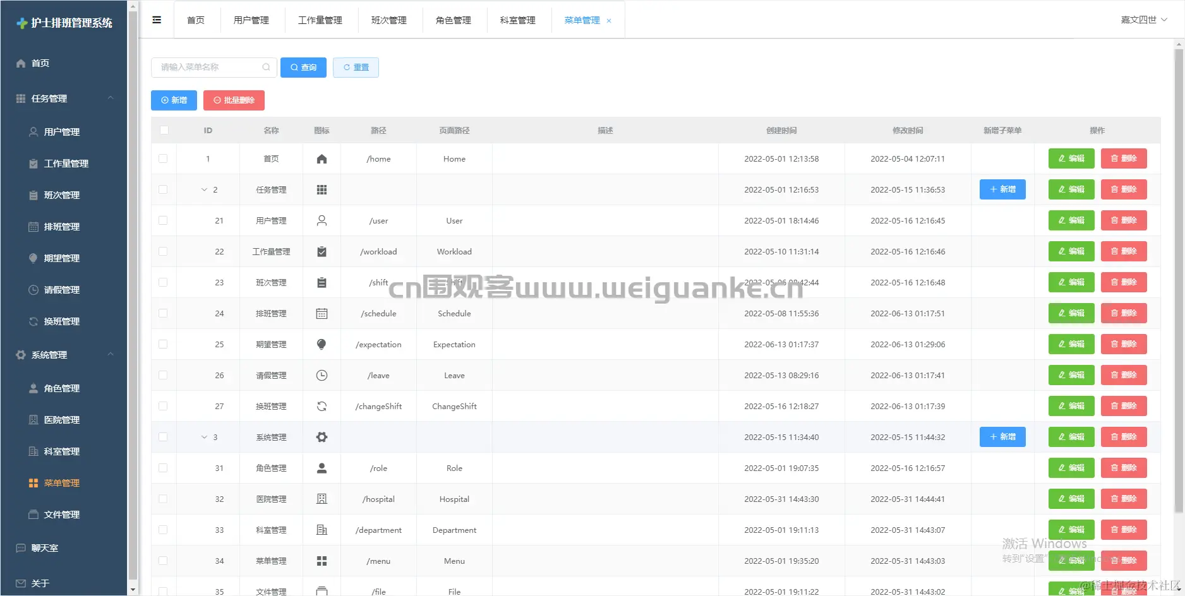Click the 首页 home icon in sidebar
The image size is (1185, 596).
pyautogui.click(x=21, y=63)
